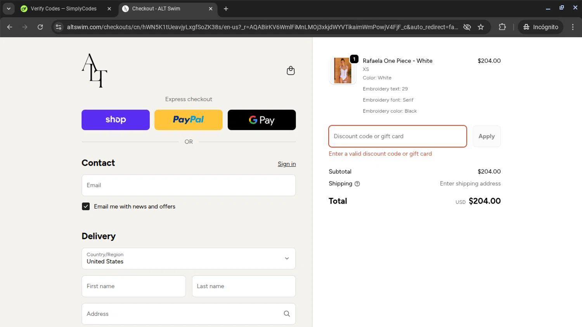Close the Checkout - ALT Swim tab
Screen dimensions: 582x327
click(211, 9)
